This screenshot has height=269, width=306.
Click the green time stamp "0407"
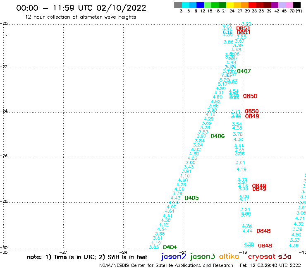pos(244,71)
